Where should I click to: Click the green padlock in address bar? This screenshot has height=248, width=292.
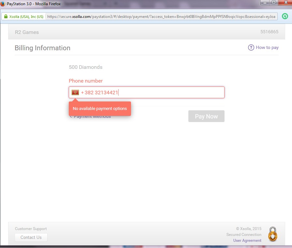5,17
